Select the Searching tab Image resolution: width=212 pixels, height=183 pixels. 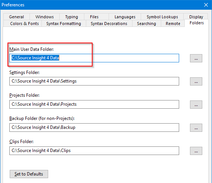tap(147, 24)
